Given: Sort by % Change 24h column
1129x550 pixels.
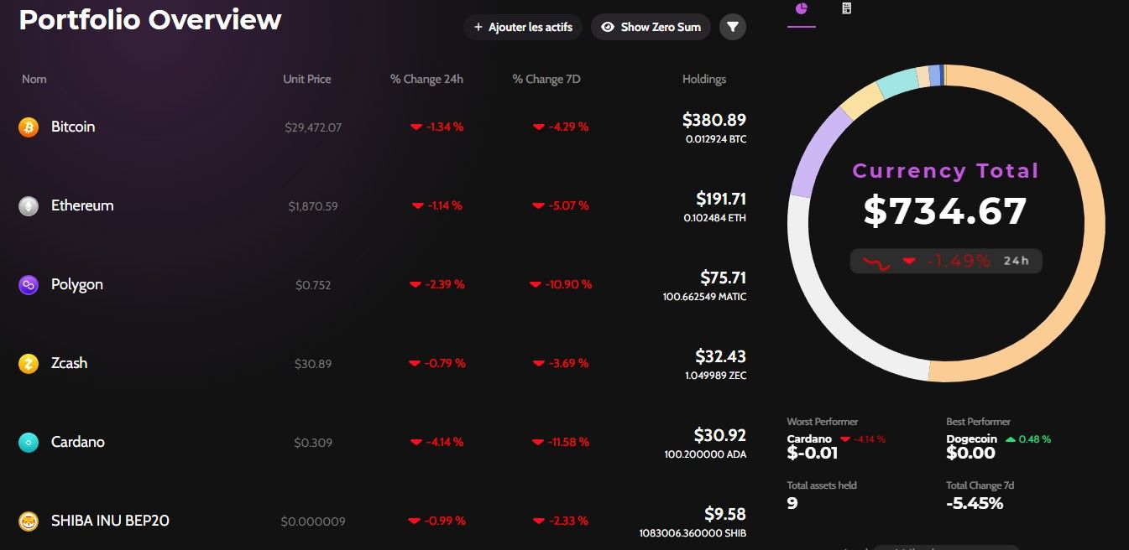Looking at the screenshot, I should (x=426, y=79).
